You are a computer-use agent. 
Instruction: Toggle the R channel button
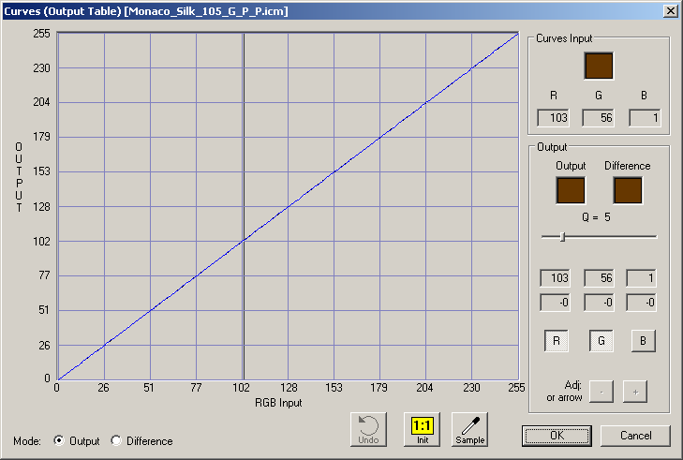coord(557,341)
